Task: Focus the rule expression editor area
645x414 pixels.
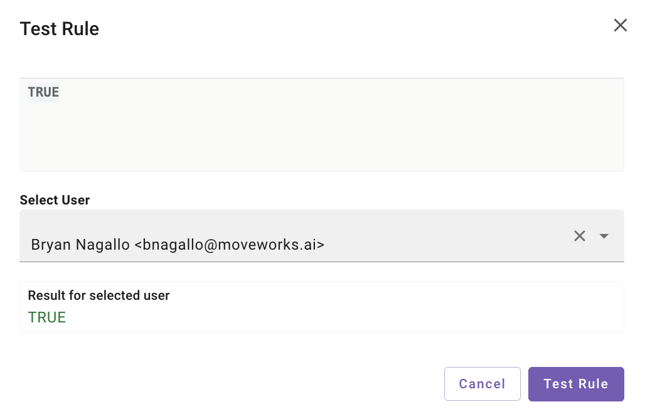Action: 322,125
